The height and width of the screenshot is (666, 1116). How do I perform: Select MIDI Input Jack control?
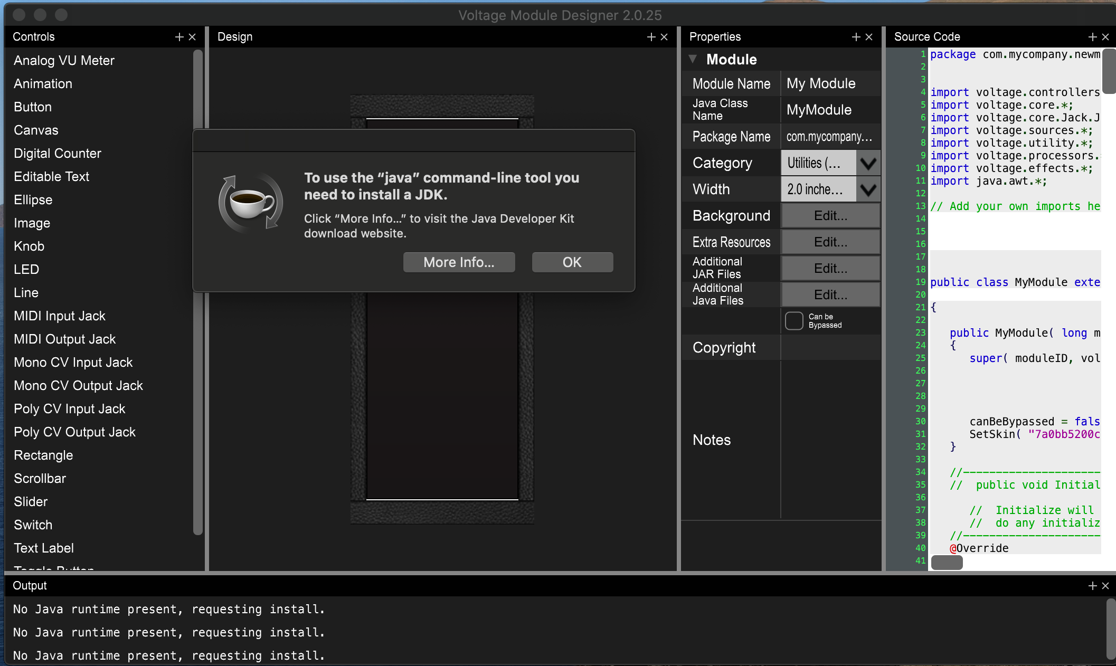pyautogui.click(x=60, y=316)
